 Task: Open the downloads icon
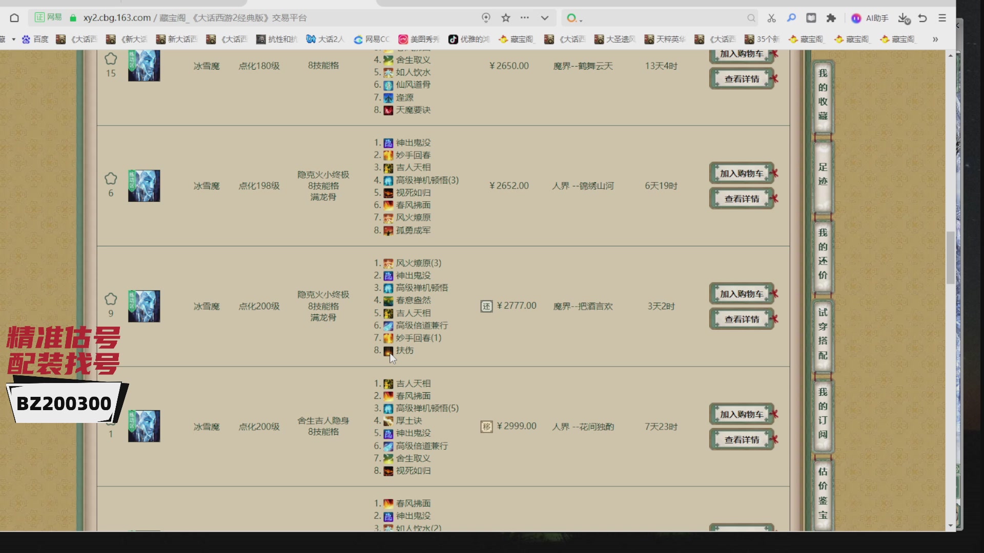click(x=903, y=18)
